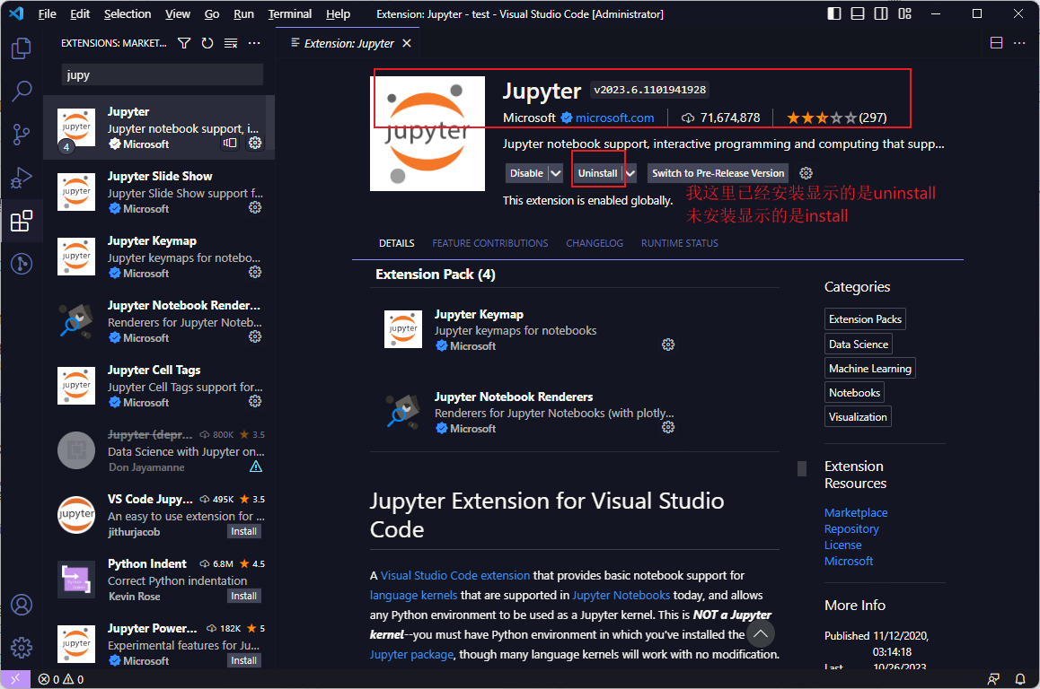The height and width of the screenshot is (689, 1040).
Task: Switch to the Runtime Status tab
Action: (x=679, y=243)
